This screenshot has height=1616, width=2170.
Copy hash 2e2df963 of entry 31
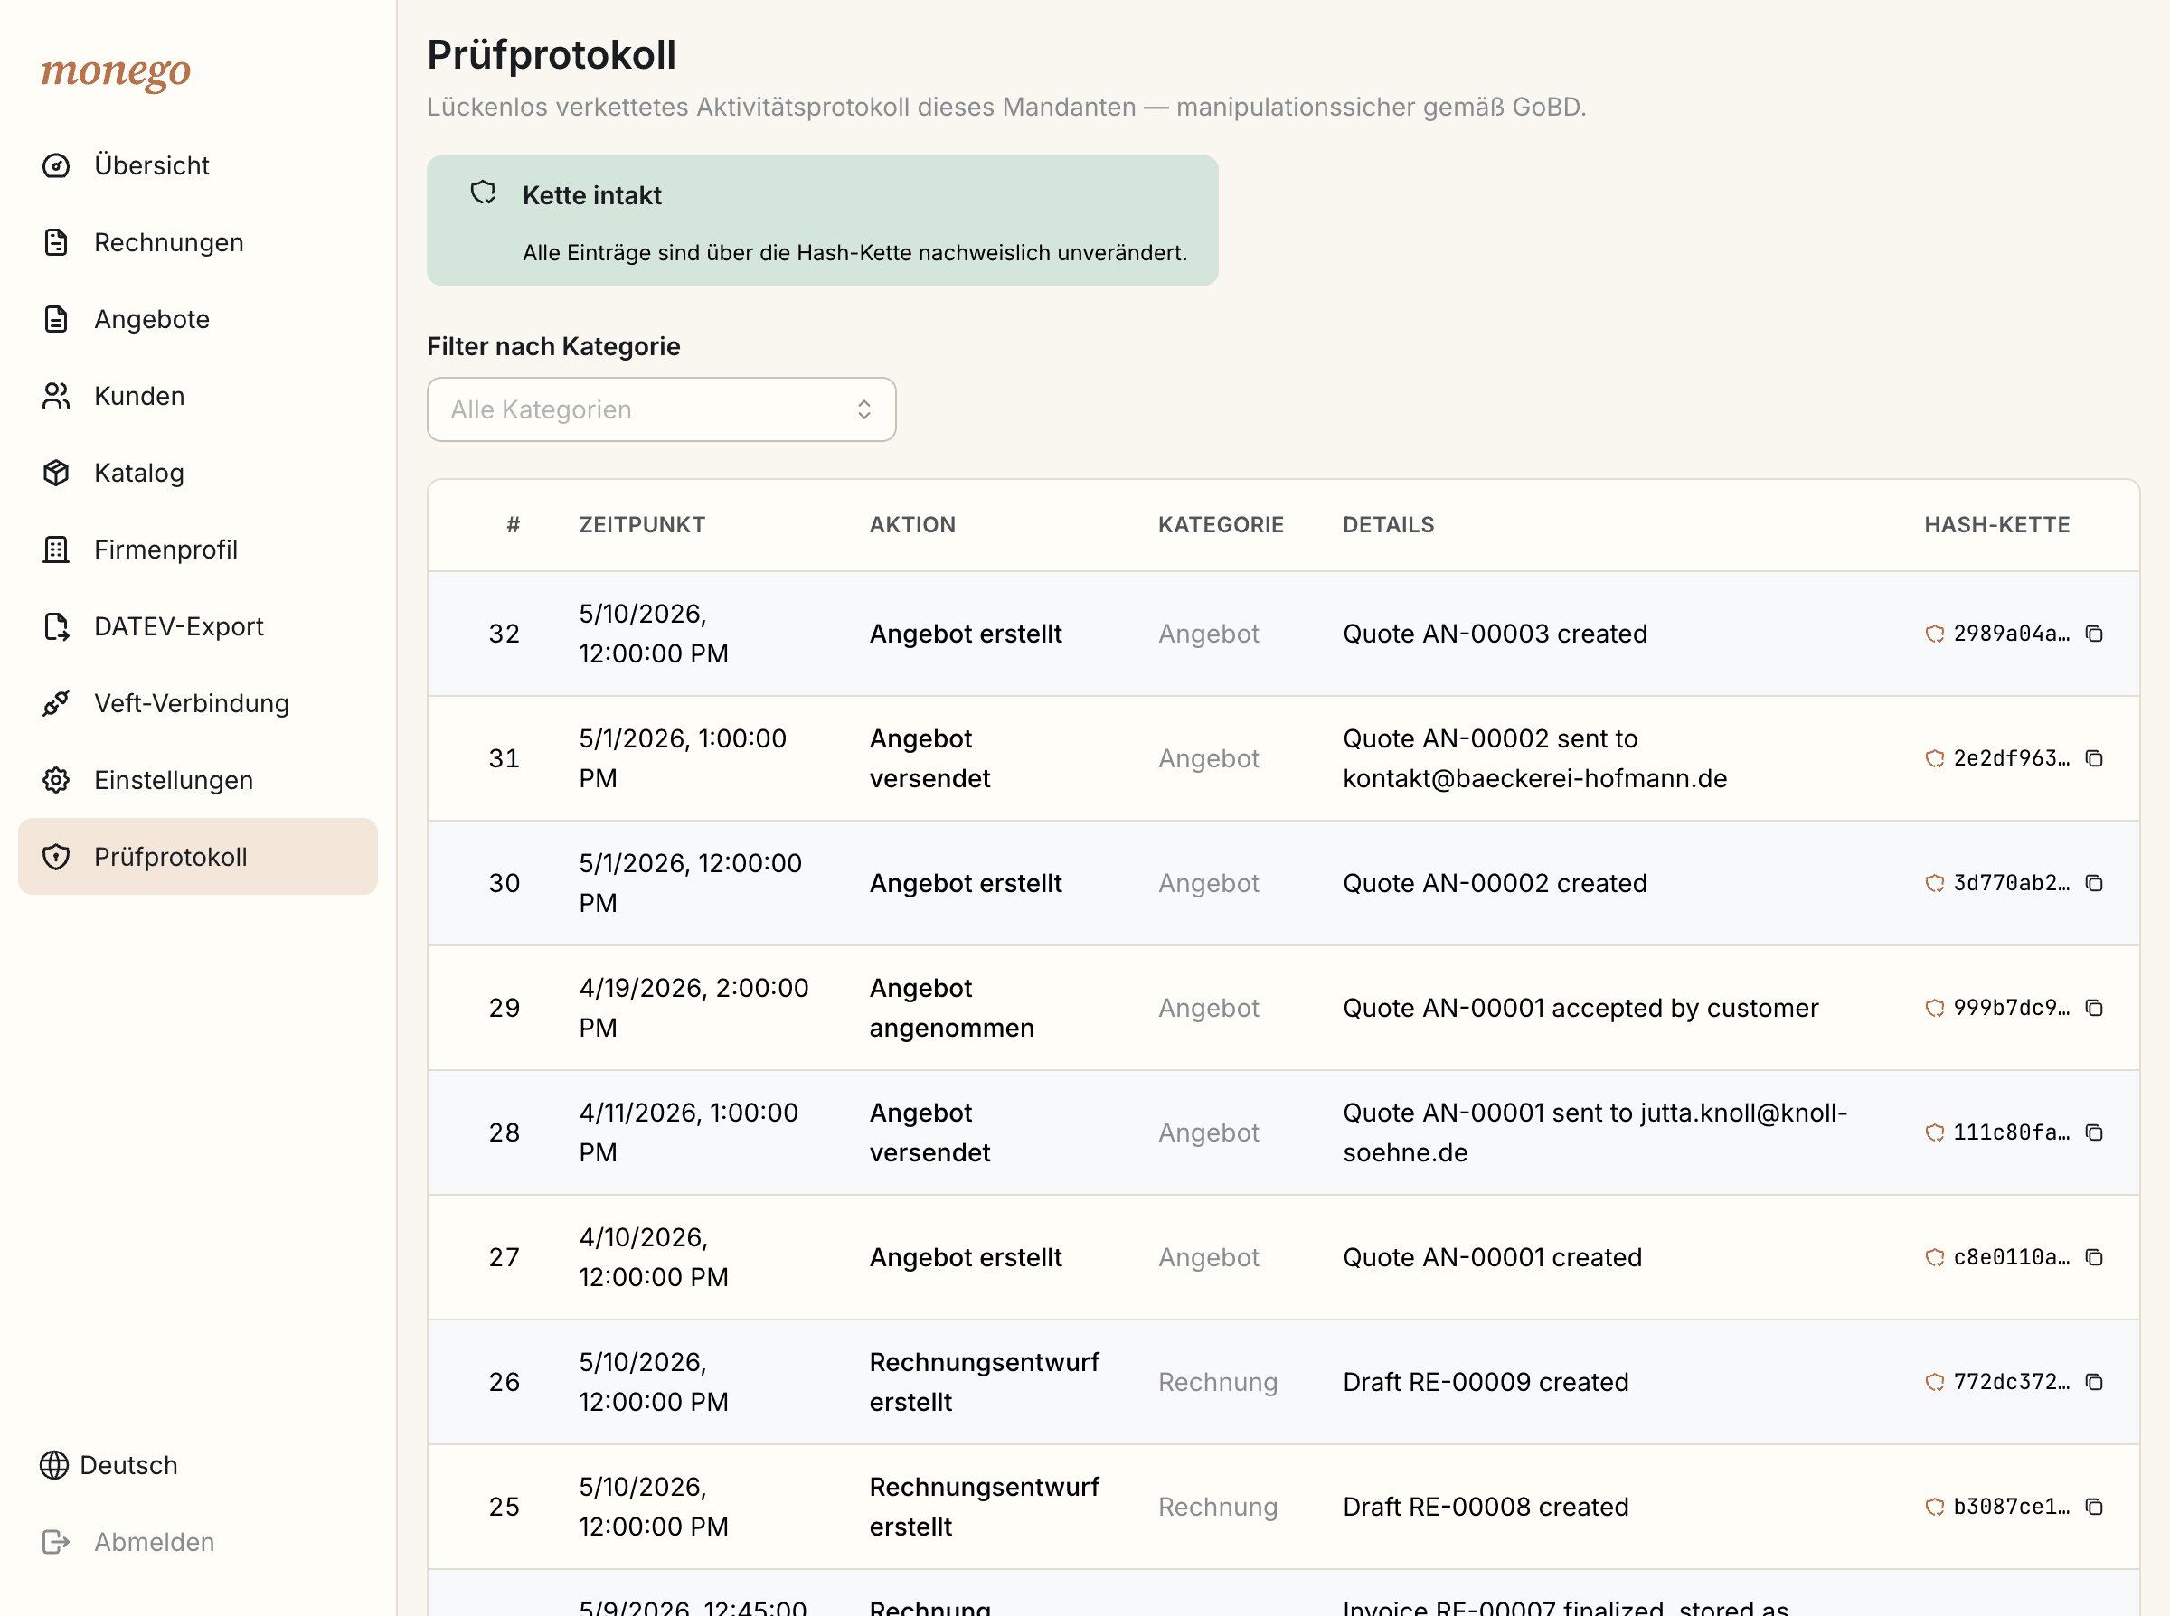click(2094, 758)
